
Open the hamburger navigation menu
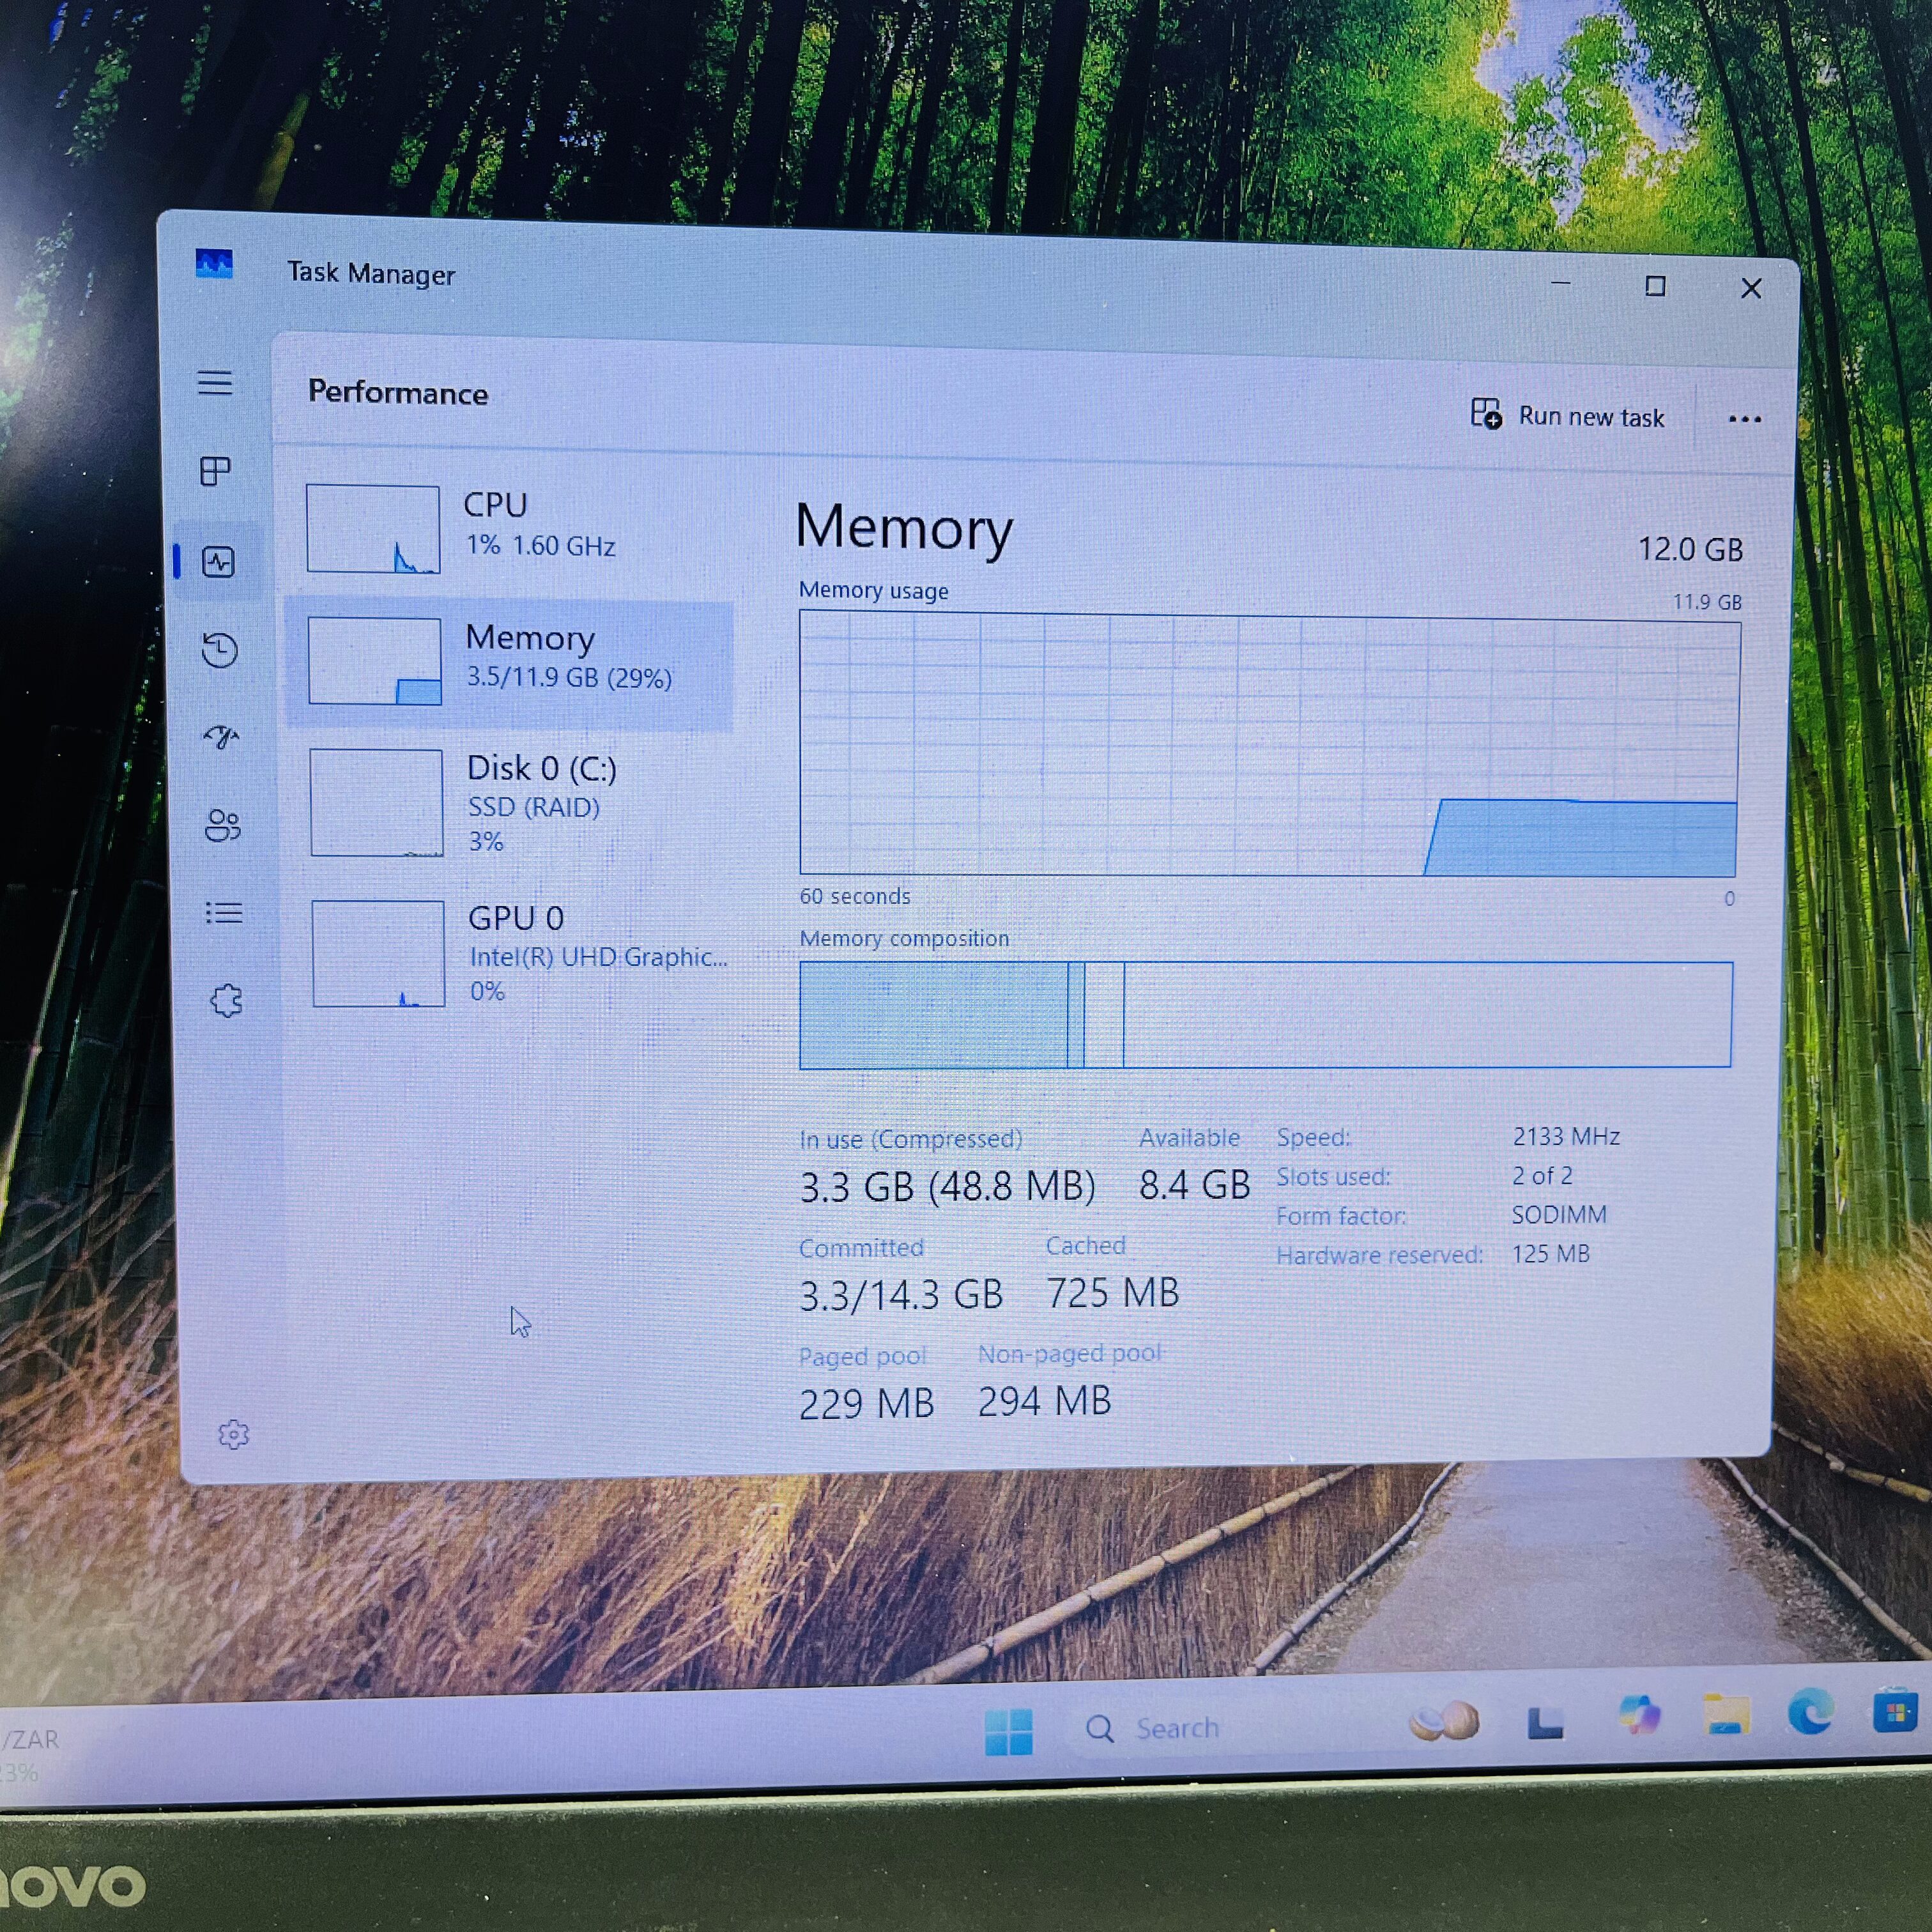215,383
